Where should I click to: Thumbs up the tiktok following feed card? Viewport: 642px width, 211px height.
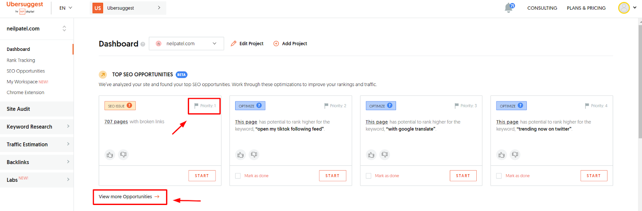tap(240, 155)
